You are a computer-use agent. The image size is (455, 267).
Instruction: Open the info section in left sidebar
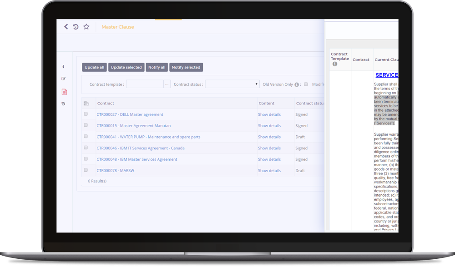click(x=63, y=67)
